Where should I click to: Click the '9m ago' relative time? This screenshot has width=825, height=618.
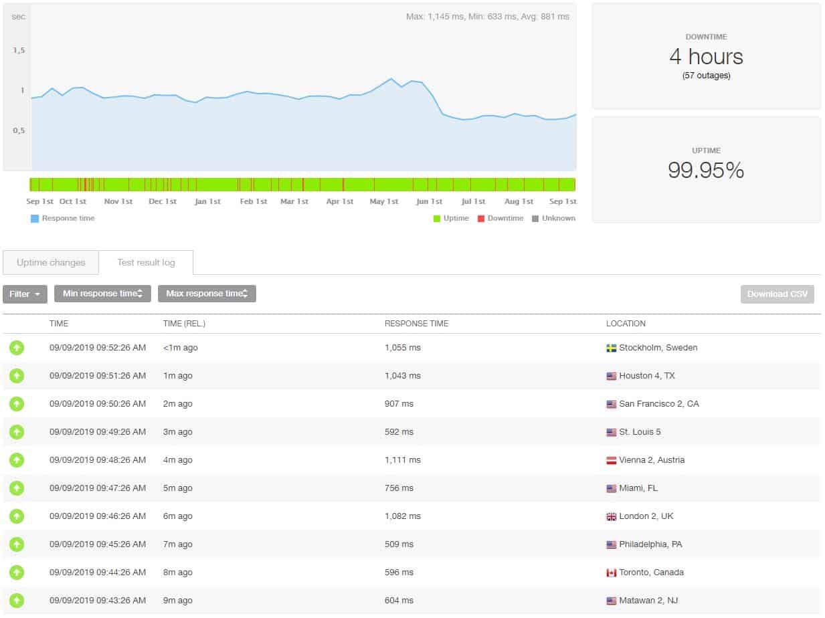click(178, 601)
